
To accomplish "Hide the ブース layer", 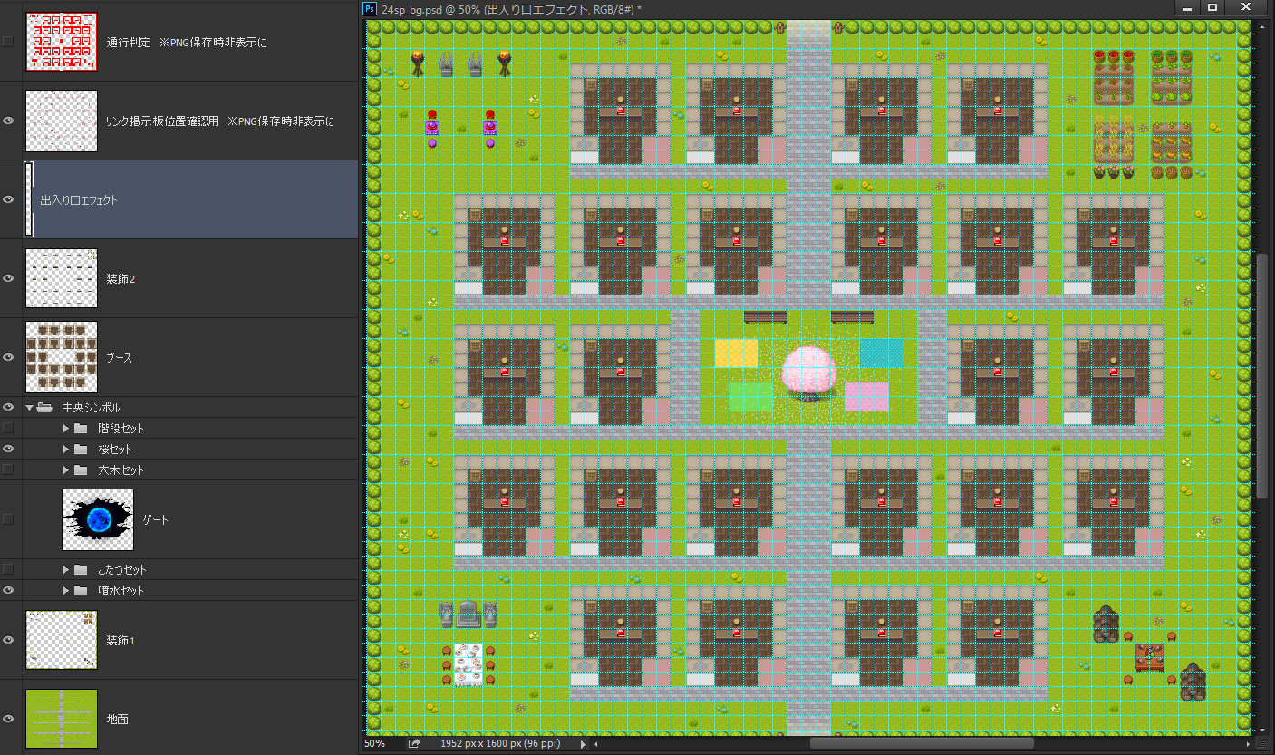I will [x=8, y=357].
